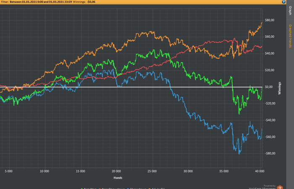Click the 25 000 hands axis label
This screenshot has height=189, width=294.
click(x=152, y=171)
